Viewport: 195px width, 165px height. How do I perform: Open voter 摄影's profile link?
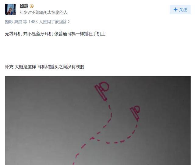tap(9, 22)
